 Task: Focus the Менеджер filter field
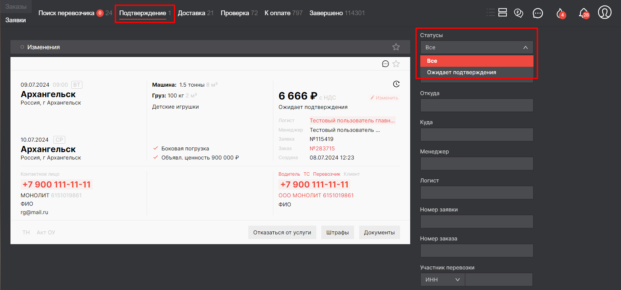coord(477,164)
